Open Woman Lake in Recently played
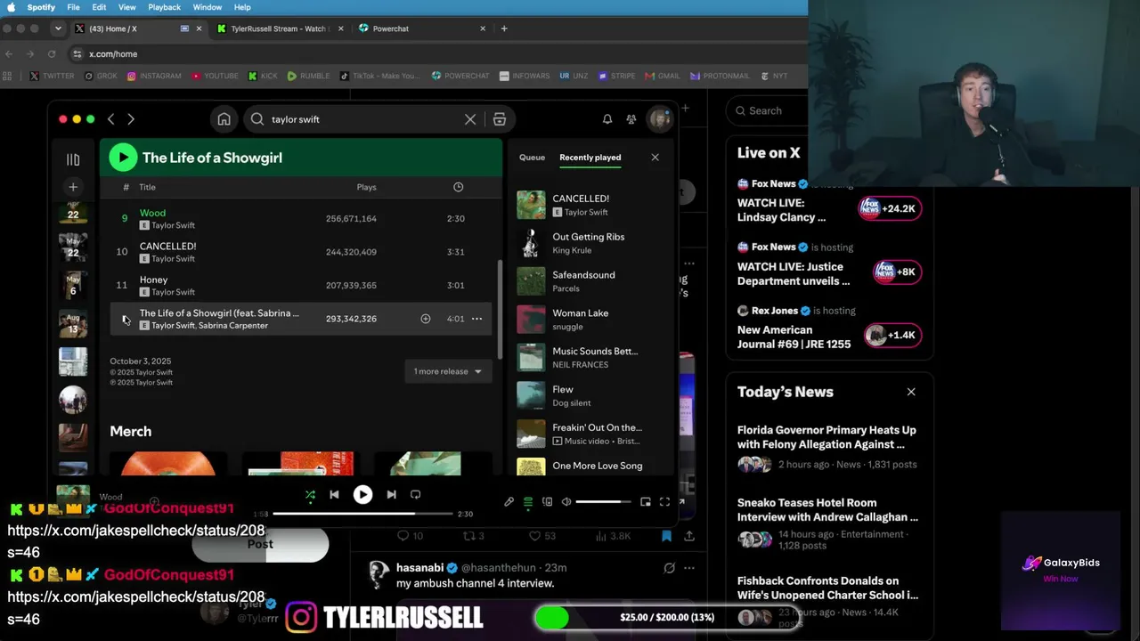 [x=588, y=320]
